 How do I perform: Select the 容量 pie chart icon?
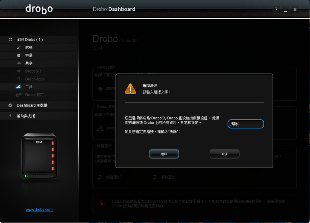click(19, 55)
